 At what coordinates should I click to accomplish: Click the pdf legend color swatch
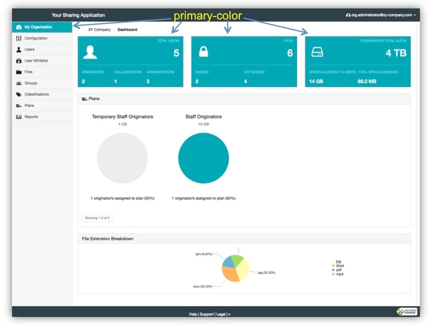click(333, 270)
